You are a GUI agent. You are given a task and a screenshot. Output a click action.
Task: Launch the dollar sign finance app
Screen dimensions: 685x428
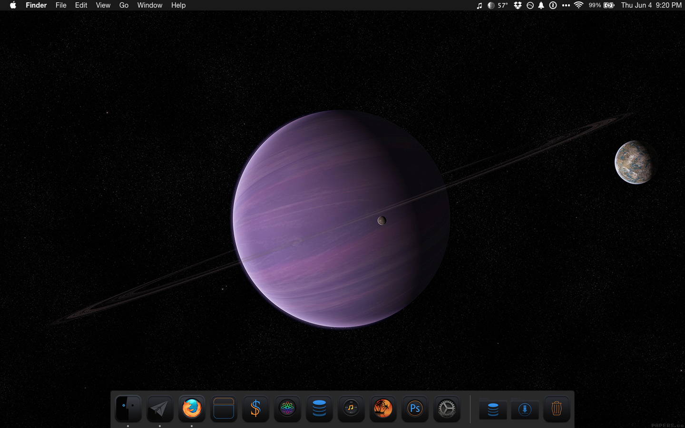tap(255, 409)
